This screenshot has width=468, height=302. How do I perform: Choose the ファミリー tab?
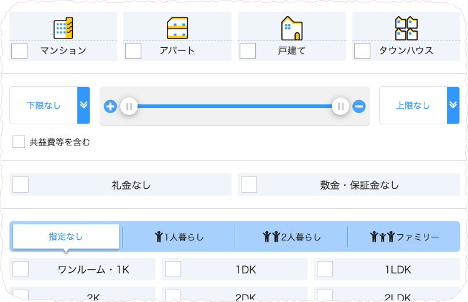click(405, 237)
